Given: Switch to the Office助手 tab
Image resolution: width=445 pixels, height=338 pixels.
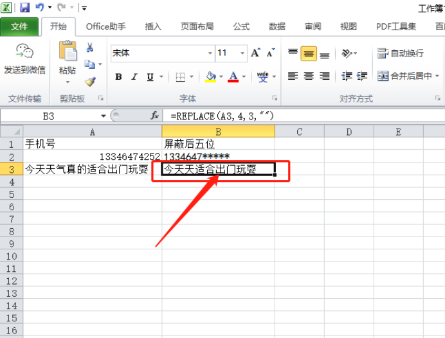Looking at the screenshot, I should [x=106, y=26].
